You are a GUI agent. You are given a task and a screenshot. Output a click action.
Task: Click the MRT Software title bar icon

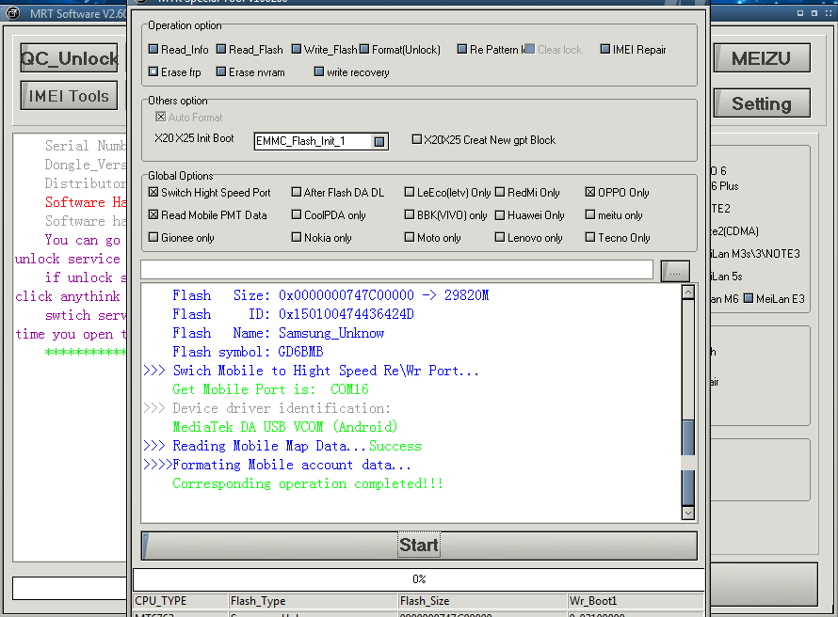pos(12,13)
